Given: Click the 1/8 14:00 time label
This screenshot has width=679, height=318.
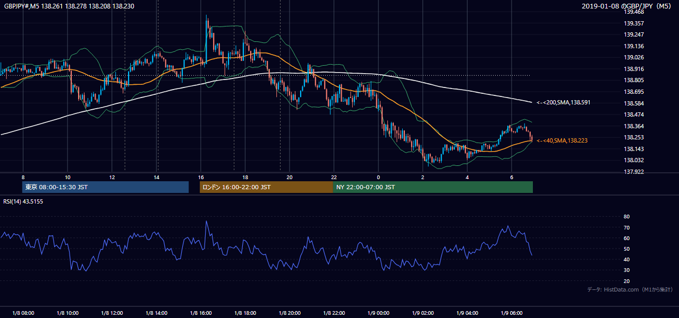Looking at the screenshot, I should 156,313.
